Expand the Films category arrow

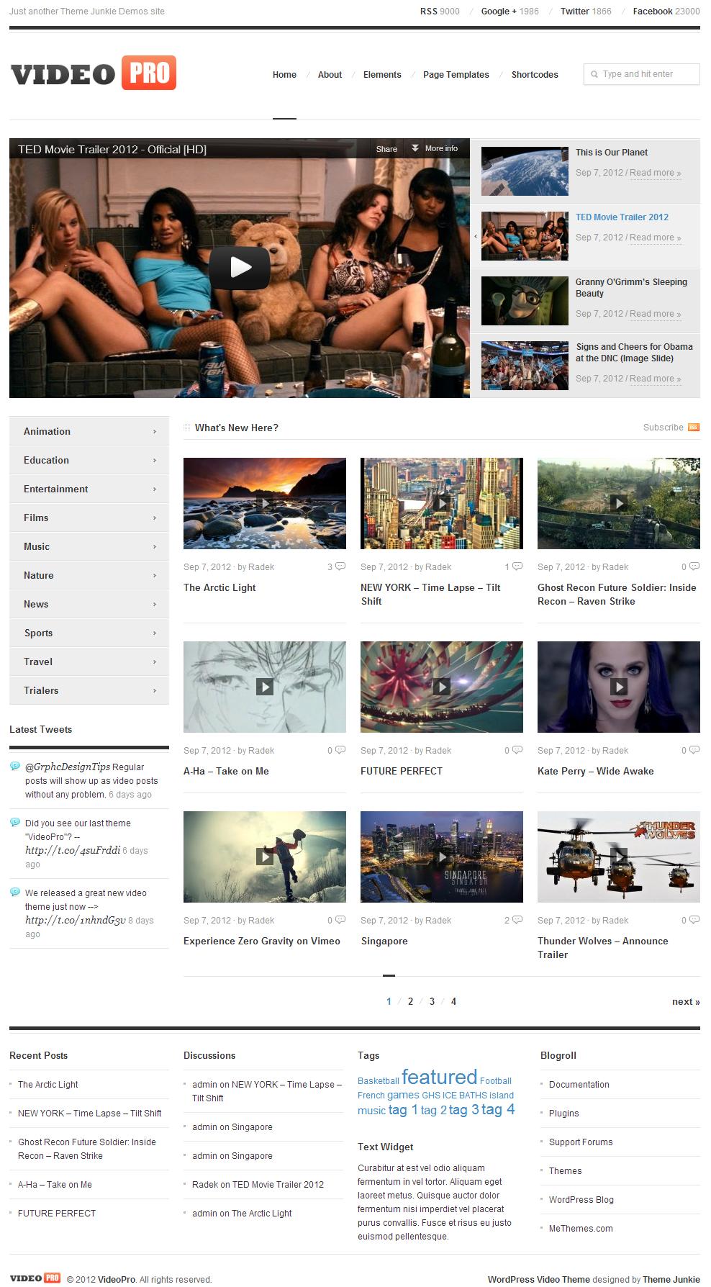155,518
